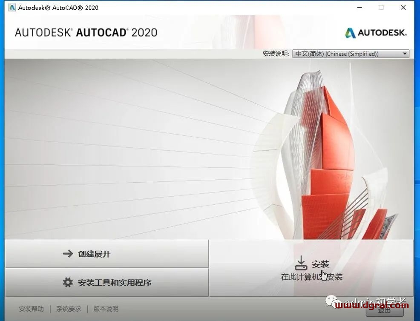
Task: Open Install Tools and Utilities (安装工具和实用程序)
Action: pyautogui.click(x=106, y=282)
